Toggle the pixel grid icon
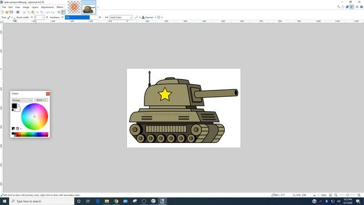This screenshot has height=205, width=364. coord(59,12)
